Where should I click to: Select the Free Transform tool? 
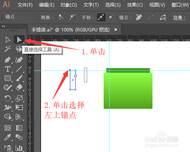pyautogui.click(x=19, y=108)
